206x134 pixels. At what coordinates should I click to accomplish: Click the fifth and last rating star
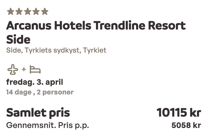pos(45,12)
